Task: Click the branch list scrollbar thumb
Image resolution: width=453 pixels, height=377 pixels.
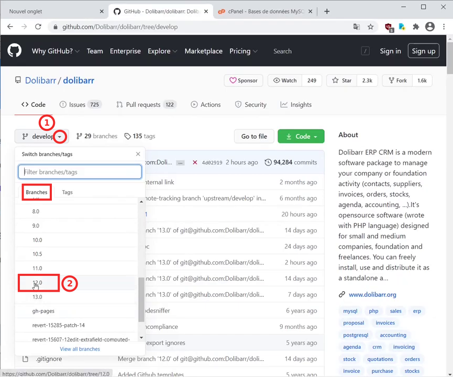Action: (x=141, y=300)
